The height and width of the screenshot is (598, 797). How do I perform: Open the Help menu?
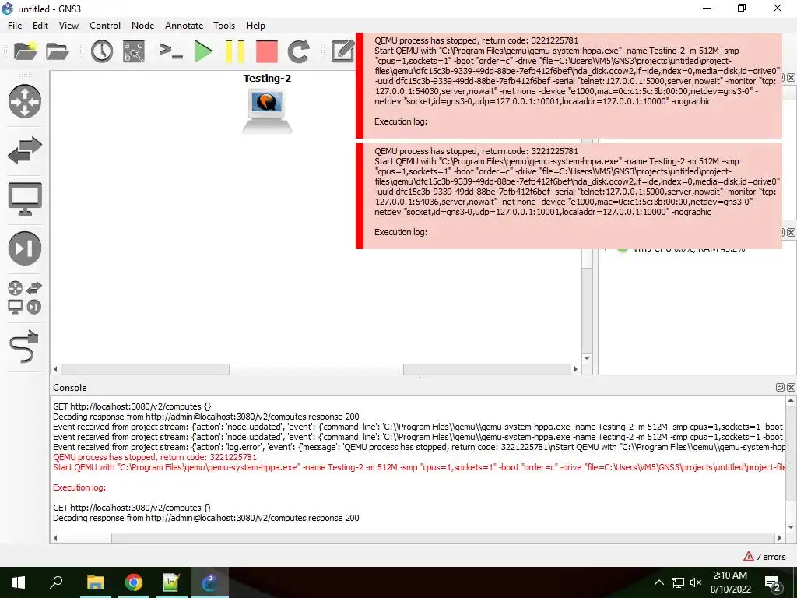(x=255, y=26)
